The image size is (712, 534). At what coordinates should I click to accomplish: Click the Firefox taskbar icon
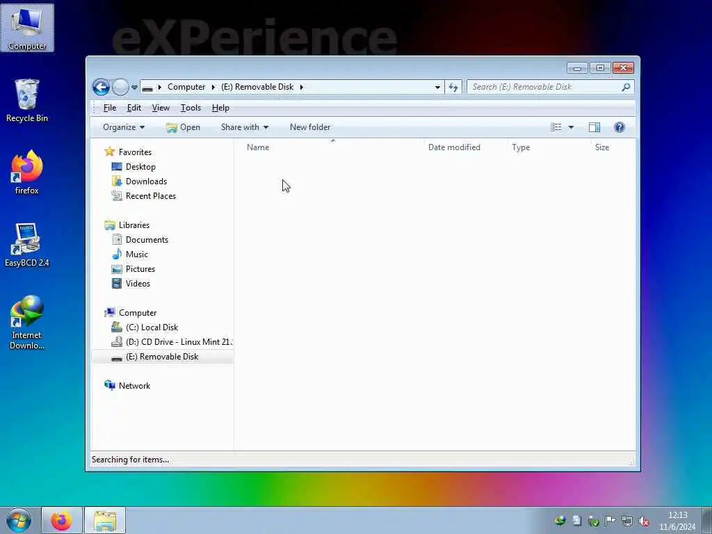tap(62, 520)
